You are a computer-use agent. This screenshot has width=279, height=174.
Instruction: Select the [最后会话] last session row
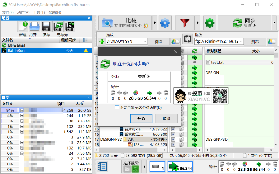[46, 45]
